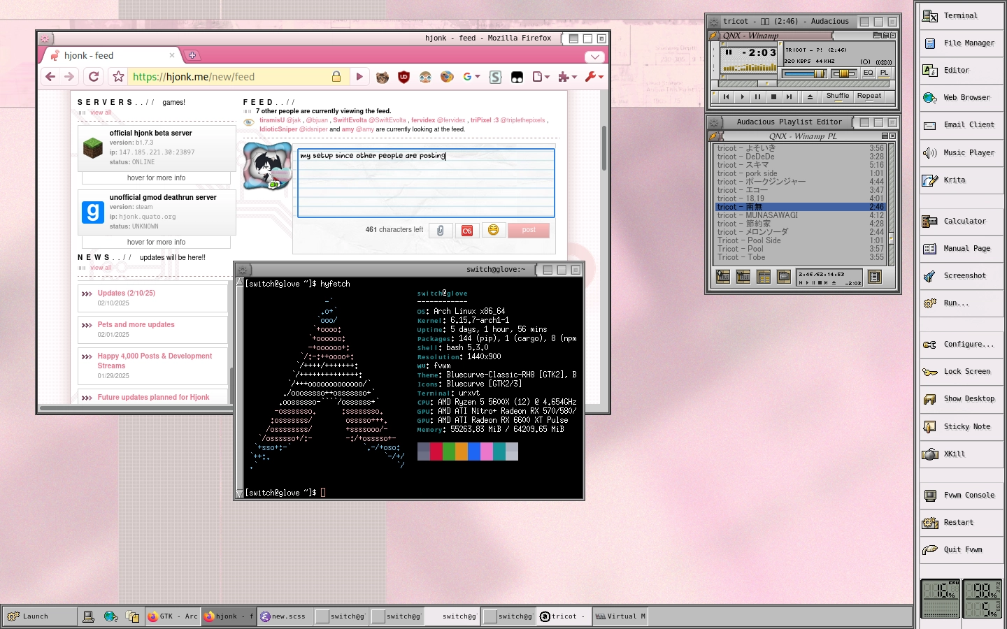Toggle the EQ equalizer window button
Screen dimensions: 1007x629
pyautogui.click(x=868, y=73)
